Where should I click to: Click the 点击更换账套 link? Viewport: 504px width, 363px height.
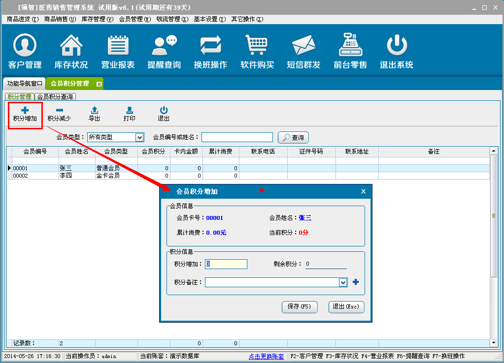tap(267, 356)
